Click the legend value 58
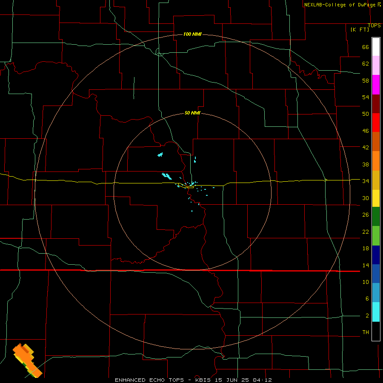Viewport: 383px width, 383px height. pyautogui.click(x=366, y=80)
